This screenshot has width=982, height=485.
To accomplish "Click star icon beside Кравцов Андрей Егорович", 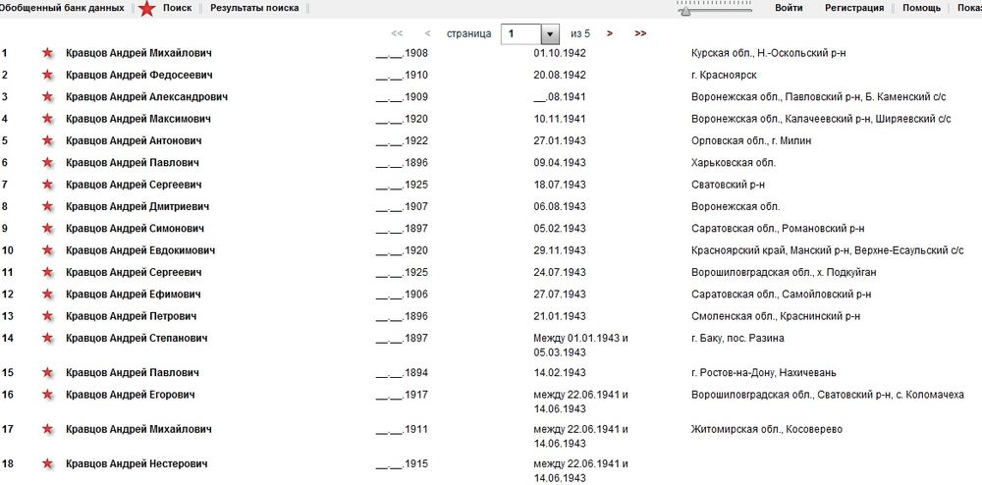I will [46, 395].
